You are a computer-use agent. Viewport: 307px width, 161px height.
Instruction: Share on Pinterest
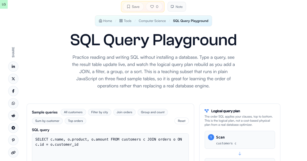[13, 140]
